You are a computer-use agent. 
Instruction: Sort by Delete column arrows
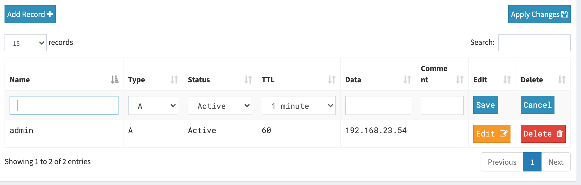562,80
